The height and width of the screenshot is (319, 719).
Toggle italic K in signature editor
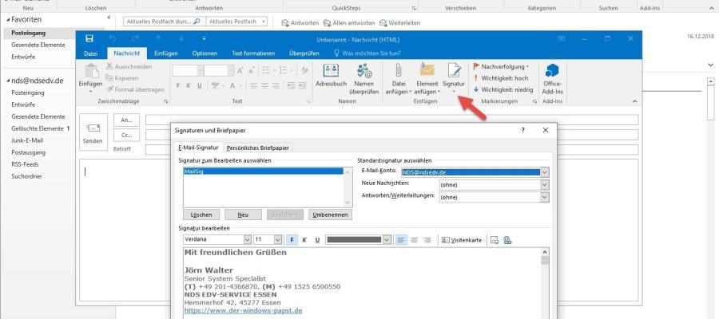304,239
